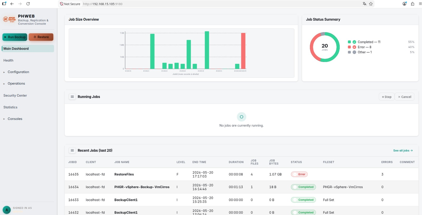Reload the page with the refresh icon
This screenshot has width=422, height=215.
tap(28, 4)
